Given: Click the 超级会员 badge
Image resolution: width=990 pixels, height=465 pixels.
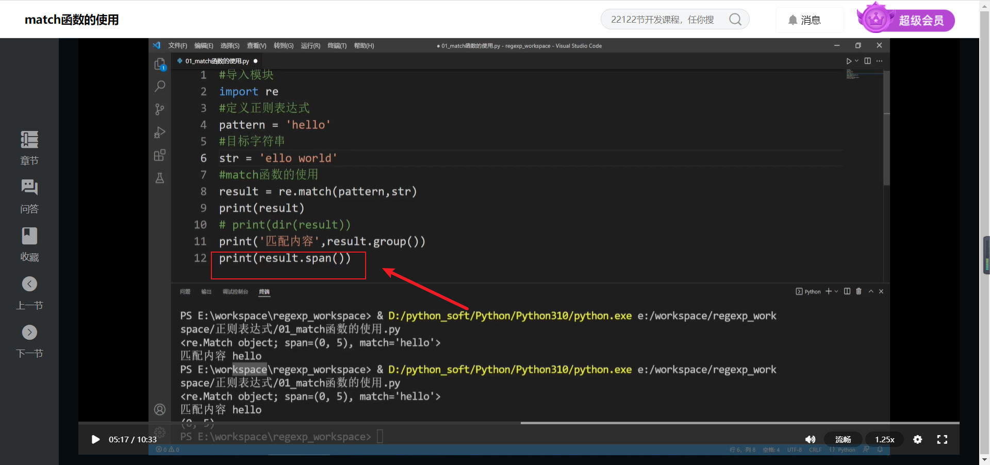Looking at the screenshot, I should [x=905, y=19].
